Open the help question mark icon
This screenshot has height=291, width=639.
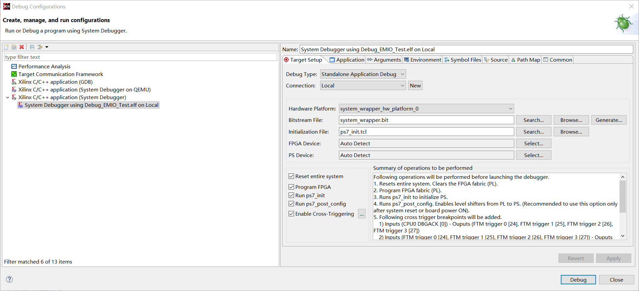coord(9,279)
